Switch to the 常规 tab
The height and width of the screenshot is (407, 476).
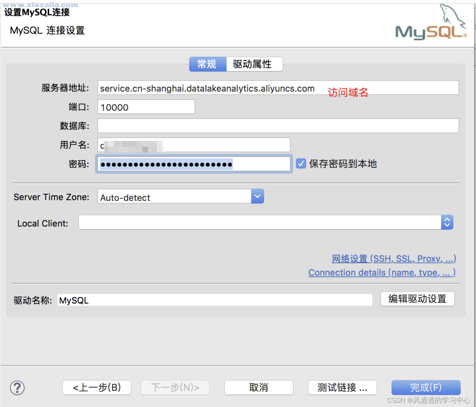(x=208, y=64)
